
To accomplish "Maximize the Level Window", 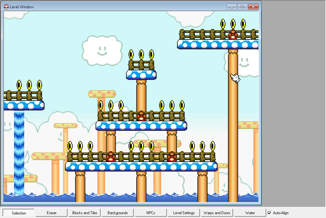I will 242,7.
